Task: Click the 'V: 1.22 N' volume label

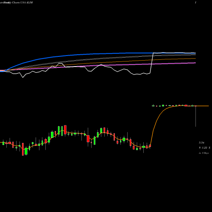Action: tap(204, 148)
